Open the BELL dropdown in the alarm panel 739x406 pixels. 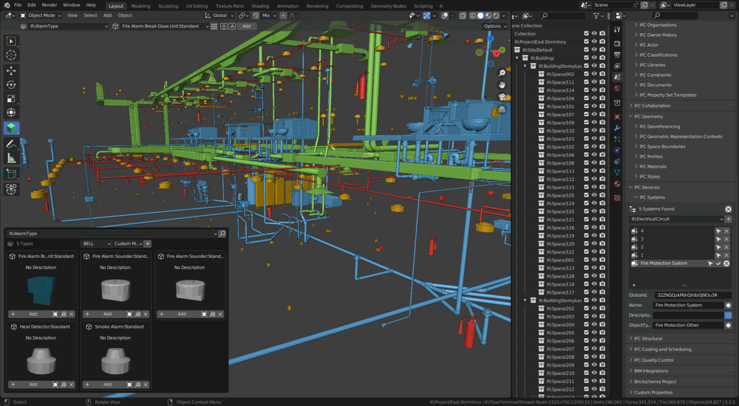point(95,243)
